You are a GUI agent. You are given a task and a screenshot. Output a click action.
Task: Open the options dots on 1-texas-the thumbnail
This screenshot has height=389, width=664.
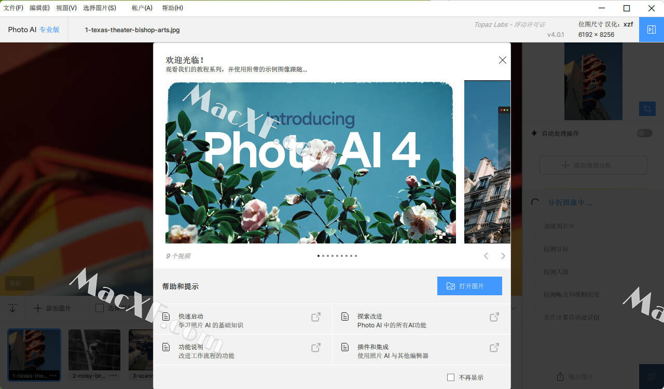(54, 376)
